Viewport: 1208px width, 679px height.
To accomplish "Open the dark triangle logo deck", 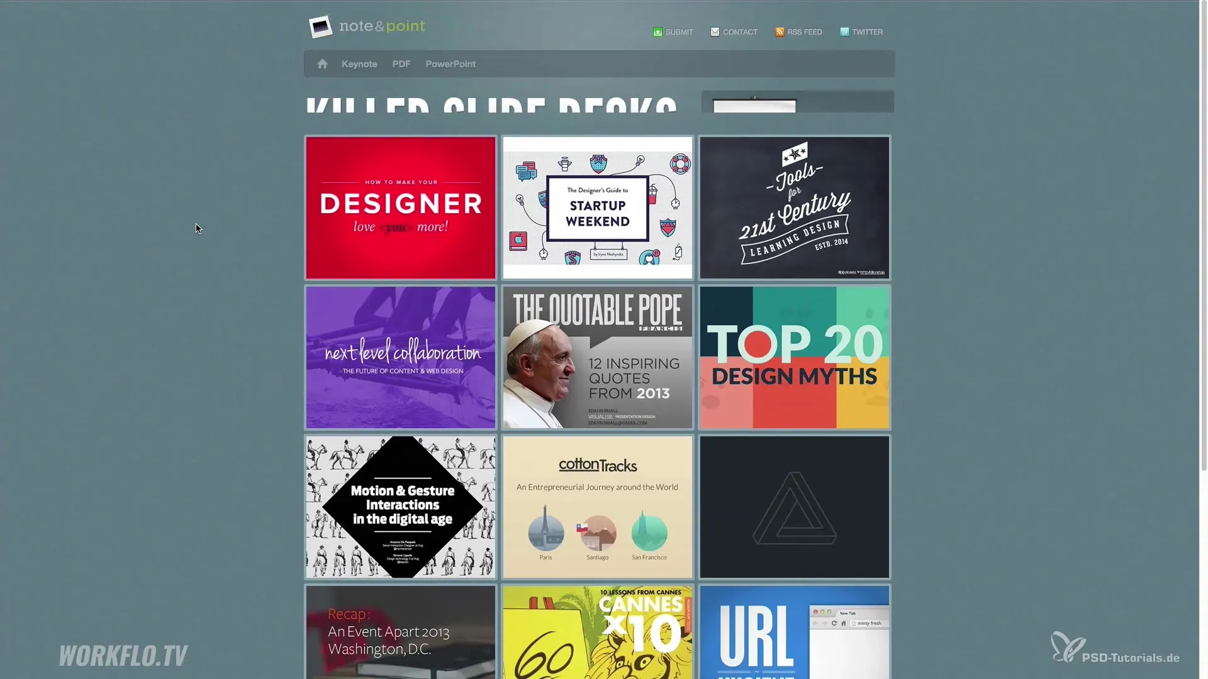I will click(795, 507).
